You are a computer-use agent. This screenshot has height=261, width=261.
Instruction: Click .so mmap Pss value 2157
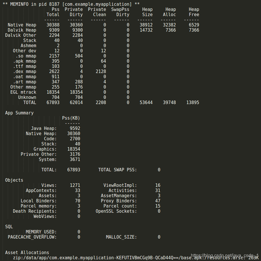[x=54, y=56]
